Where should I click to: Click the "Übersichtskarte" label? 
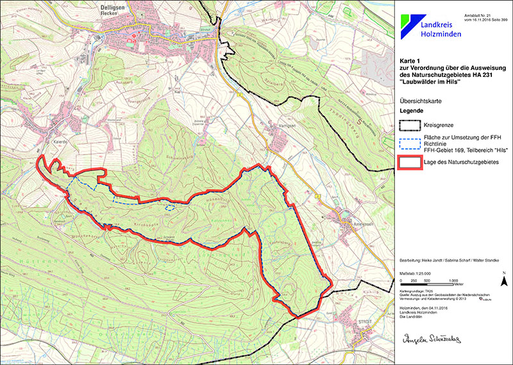422,101
